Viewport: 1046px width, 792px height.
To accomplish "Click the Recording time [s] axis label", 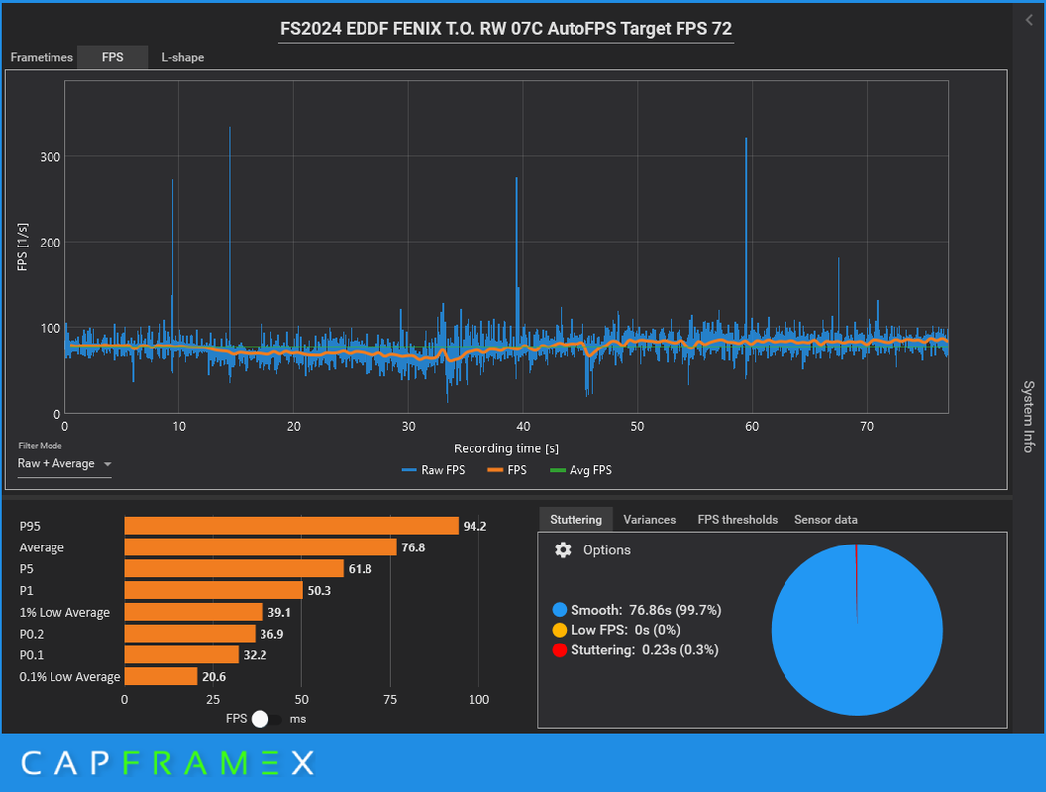I will click(505, 448).
